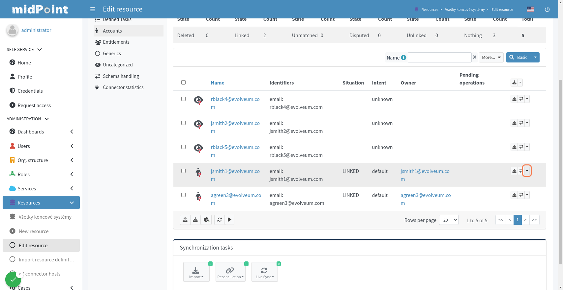Image resolution: width=563 pixels, height=290 pixels.
Task: Open the jsmith1@evolveum.com owner link
Action: point(425,171)
